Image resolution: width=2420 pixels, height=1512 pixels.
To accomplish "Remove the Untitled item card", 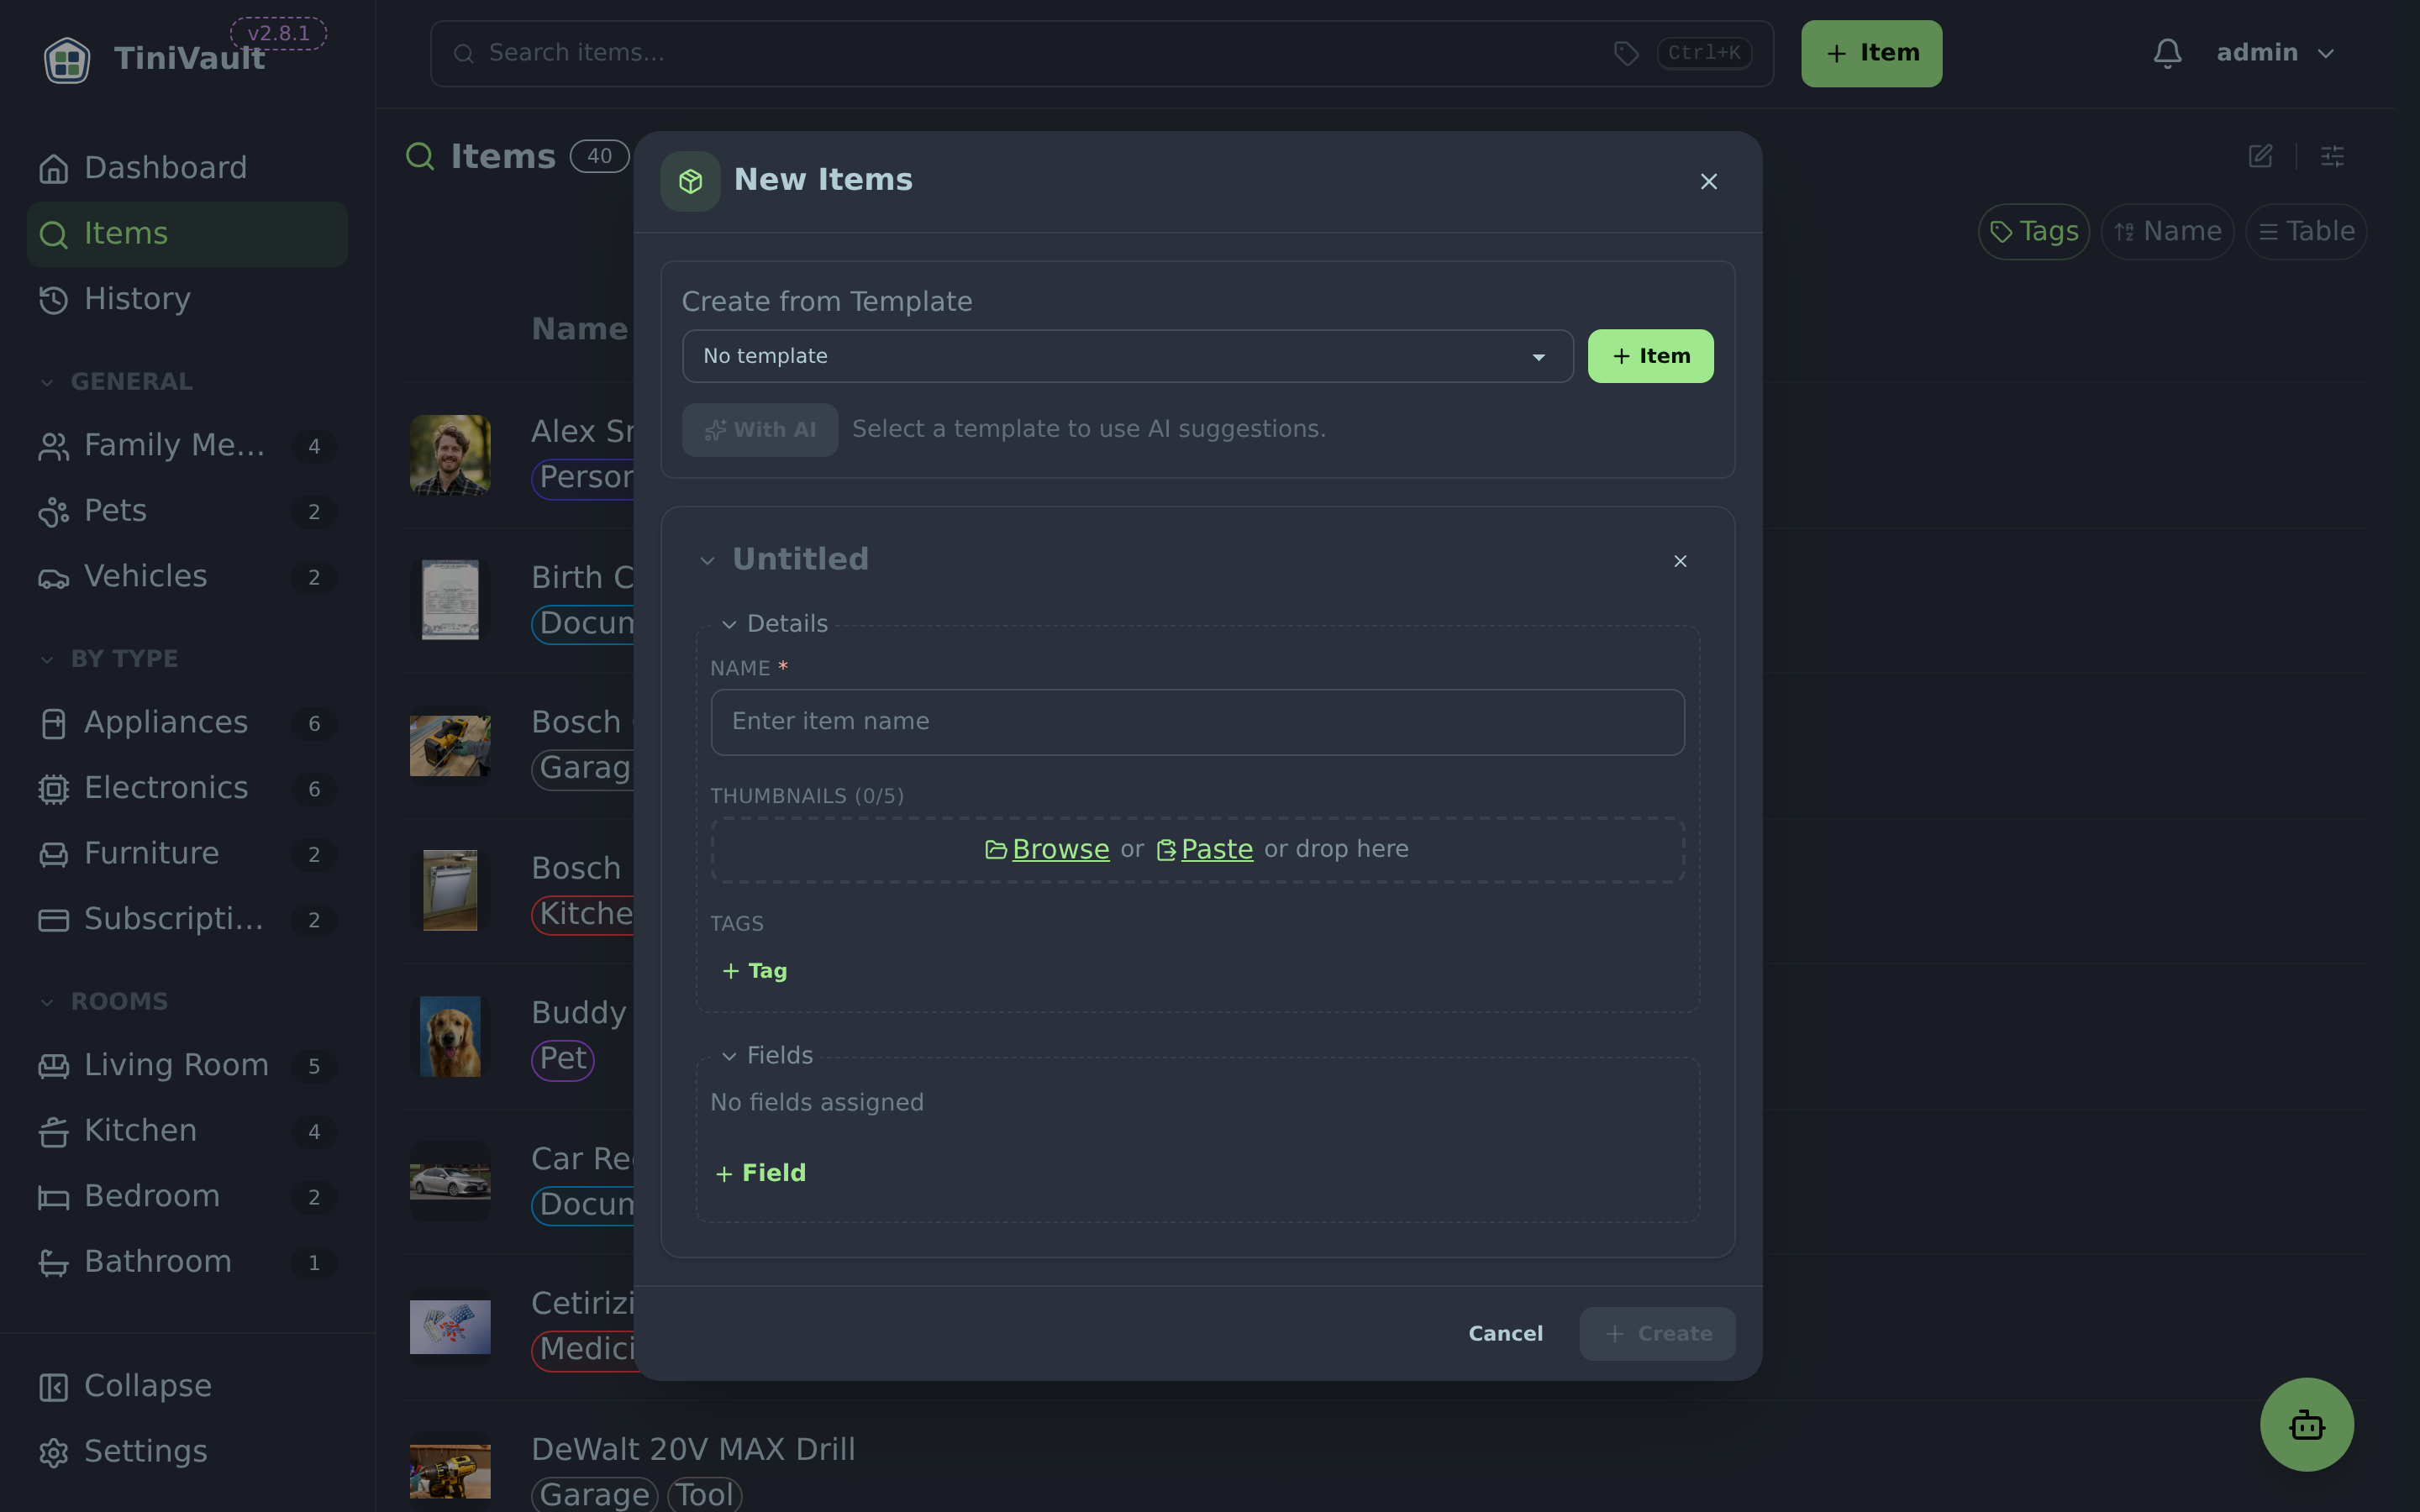I will [1680, 561].
